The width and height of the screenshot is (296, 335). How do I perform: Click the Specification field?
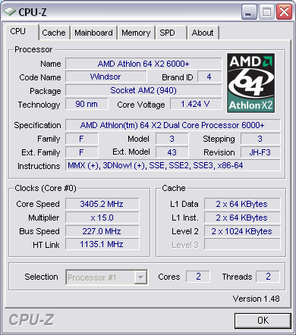click(x=173, y=125)
